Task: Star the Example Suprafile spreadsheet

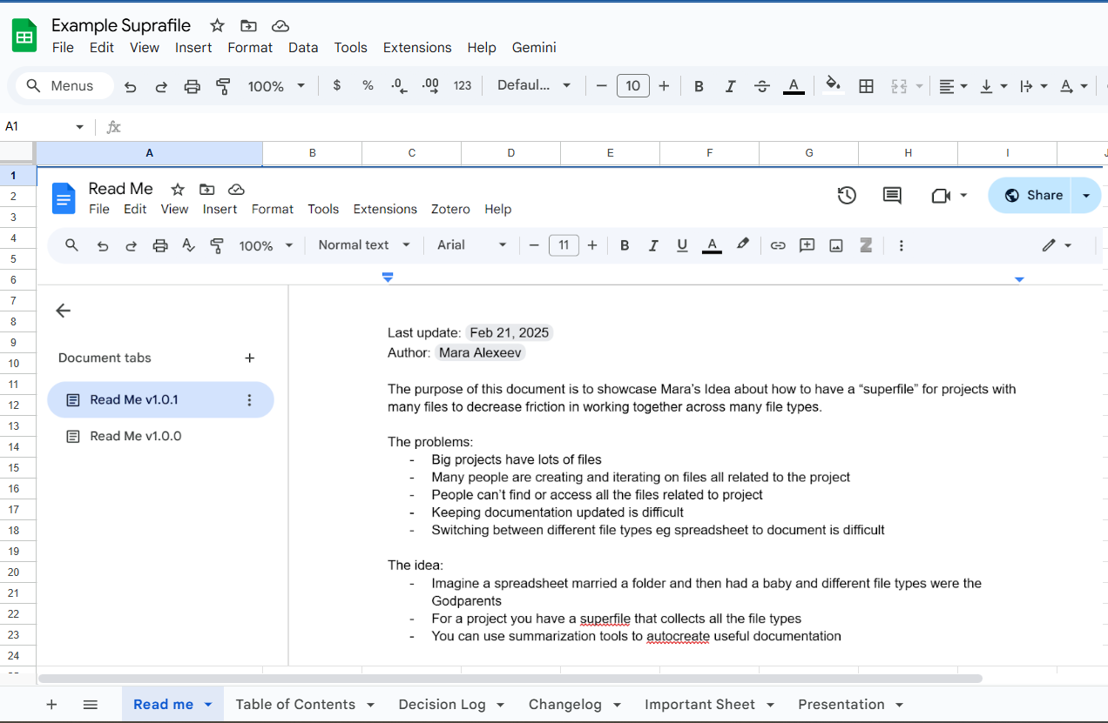Action: click(x=218, y=25)
